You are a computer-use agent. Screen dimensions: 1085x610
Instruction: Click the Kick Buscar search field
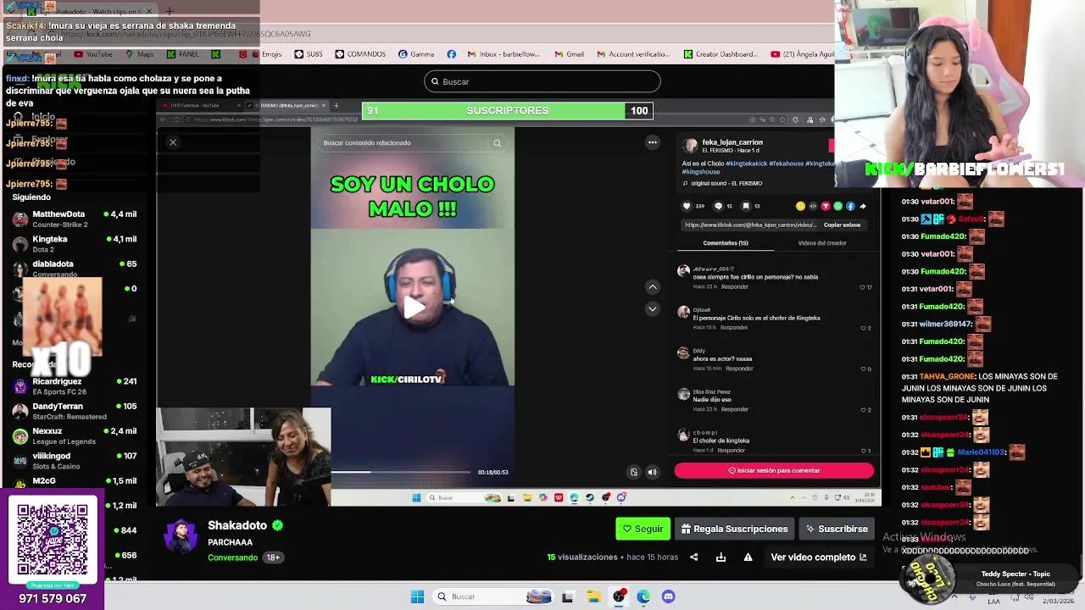(542, 81)
